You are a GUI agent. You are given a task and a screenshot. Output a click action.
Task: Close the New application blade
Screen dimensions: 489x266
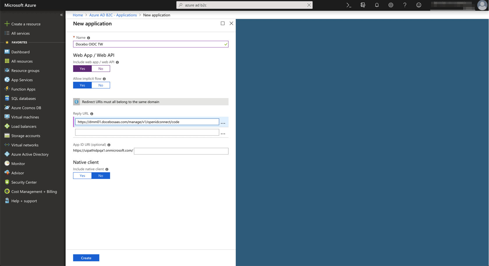coord(231,23)
